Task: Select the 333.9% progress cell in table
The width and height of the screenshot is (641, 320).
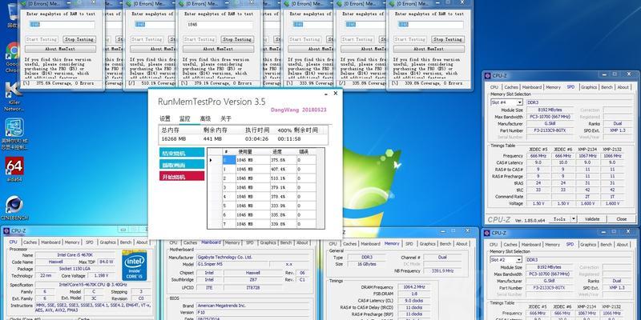Action: click(283, 206)
